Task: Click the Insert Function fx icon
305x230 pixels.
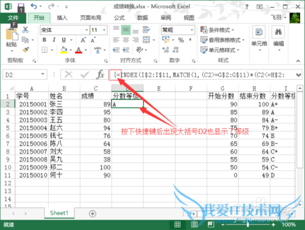Action: click(101, 74)
